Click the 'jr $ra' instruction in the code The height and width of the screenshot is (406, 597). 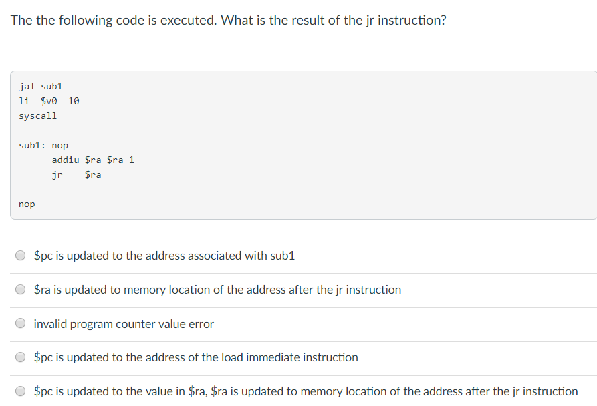tap(75, 174)
